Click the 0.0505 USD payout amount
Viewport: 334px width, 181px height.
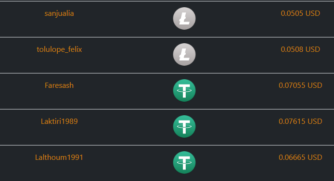click(300, 13)
